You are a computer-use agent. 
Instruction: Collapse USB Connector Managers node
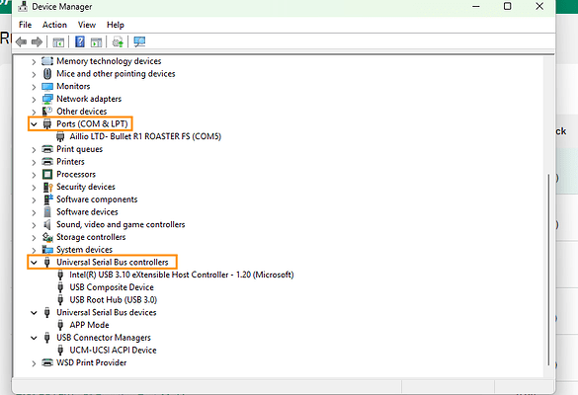(x=34, y=338)
